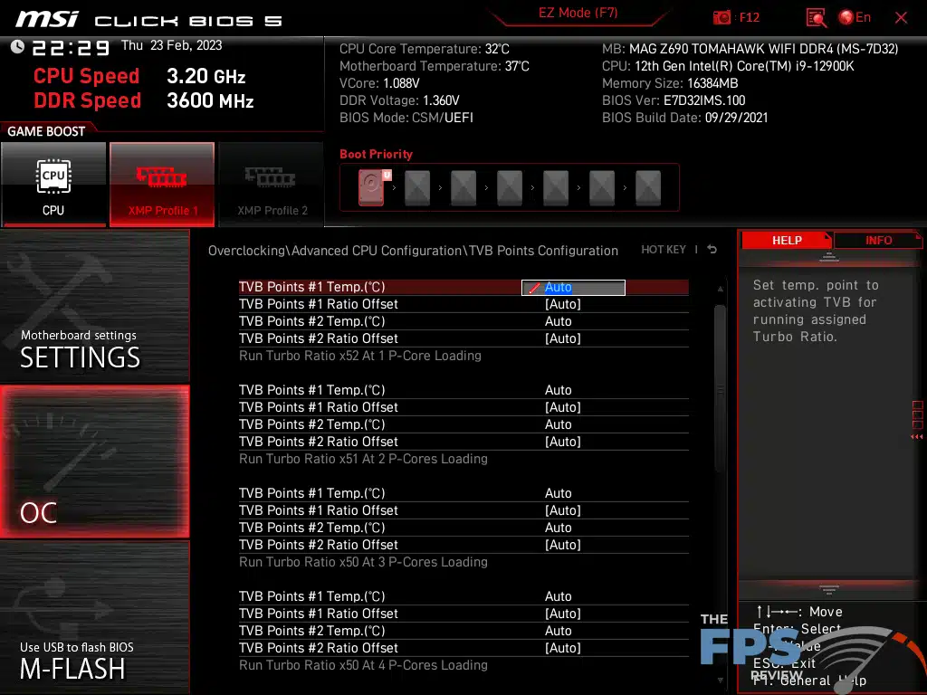The width and height of the screenshot is (927, 695).
Task: Go back using the return arrow icon
Action: pyautogui.click(x=712, y=250)
